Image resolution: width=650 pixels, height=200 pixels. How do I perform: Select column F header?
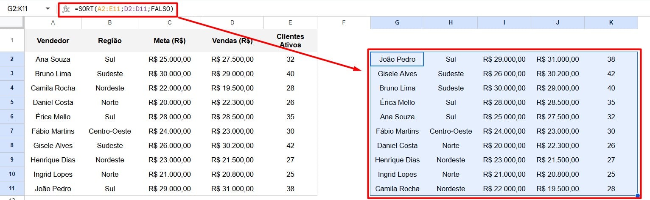tap(344, 23)
